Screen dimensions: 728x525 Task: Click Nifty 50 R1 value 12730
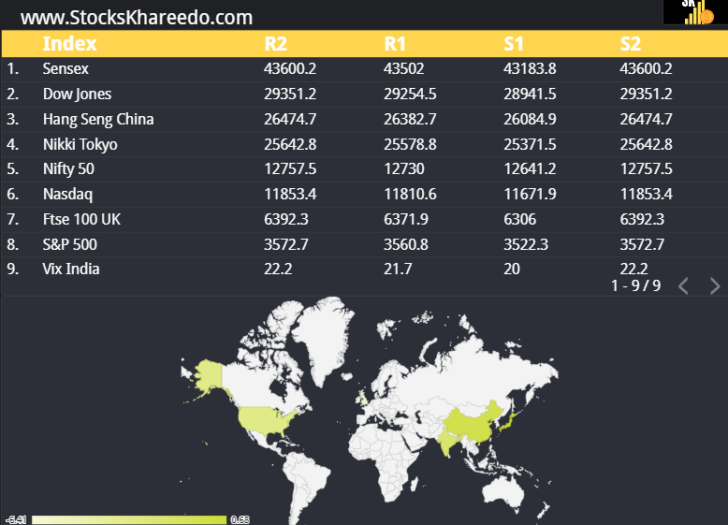(403, 169)
